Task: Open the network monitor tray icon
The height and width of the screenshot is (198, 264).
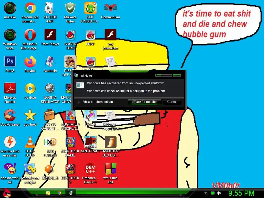Action: click(213, 193)
